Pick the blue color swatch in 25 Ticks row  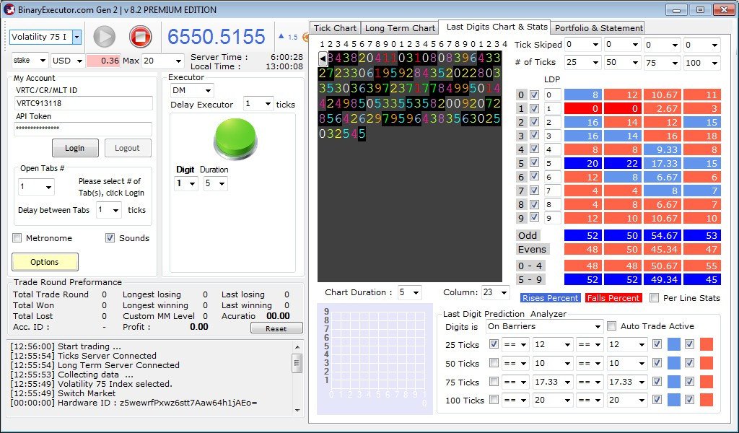click(674, 344)
